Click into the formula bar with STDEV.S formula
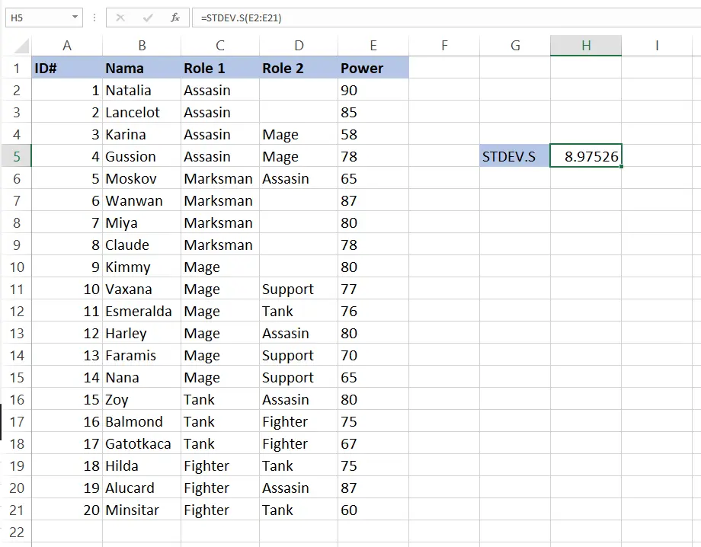Image resolution: width=701 pixels, height=547 pixels. 447,18
